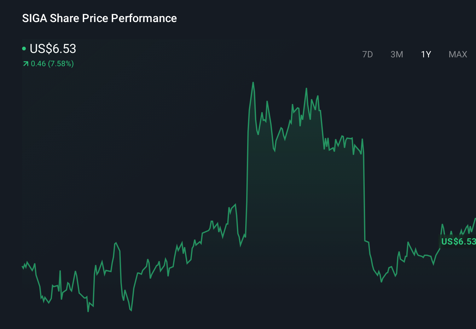Click the shaded area under the chart

(299, 189)
